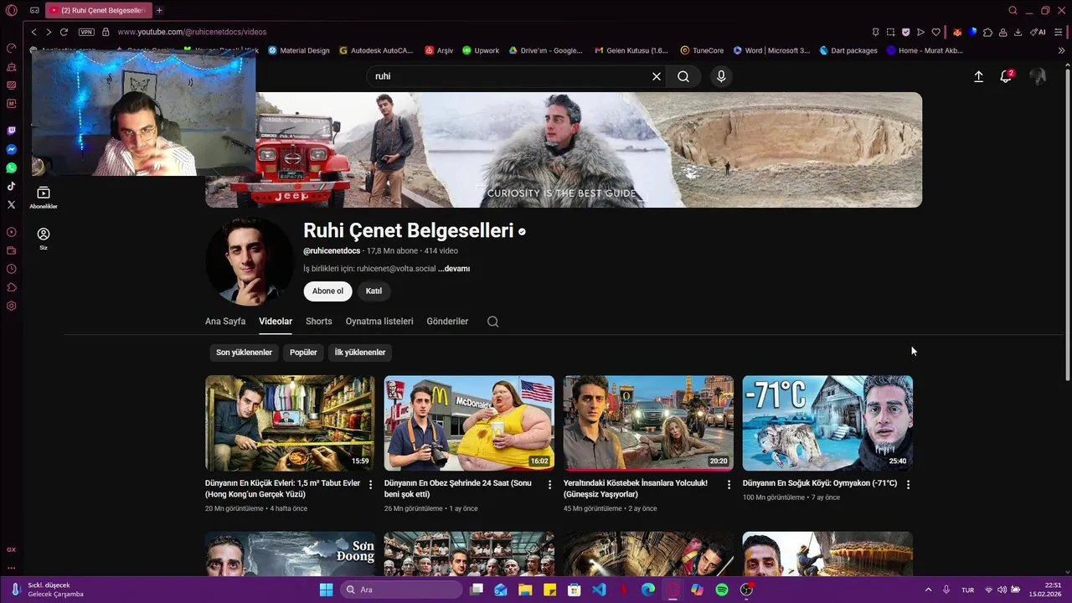1072x603 pixels.
Task: Open Material Design bookmark
Action: click(x=299, y=50)
